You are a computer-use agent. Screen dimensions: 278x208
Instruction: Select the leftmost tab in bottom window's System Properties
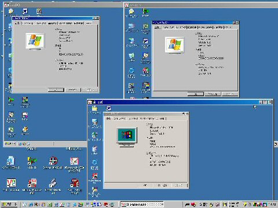108,118
